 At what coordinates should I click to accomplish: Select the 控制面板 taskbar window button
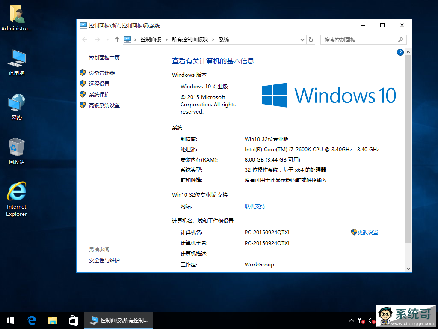[118, 320]
